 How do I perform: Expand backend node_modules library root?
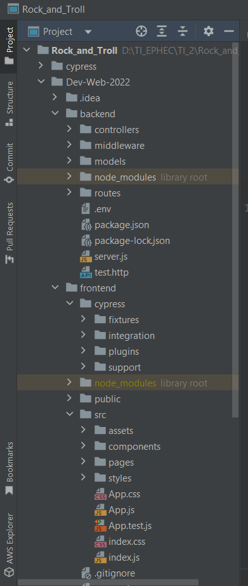(x=69, y=177)
